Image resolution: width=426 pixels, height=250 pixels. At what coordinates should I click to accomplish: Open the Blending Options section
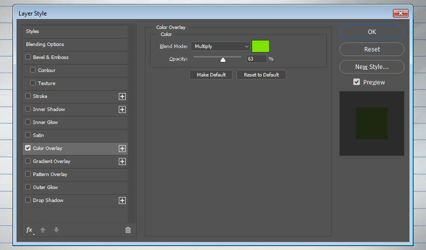pos(75,44)
